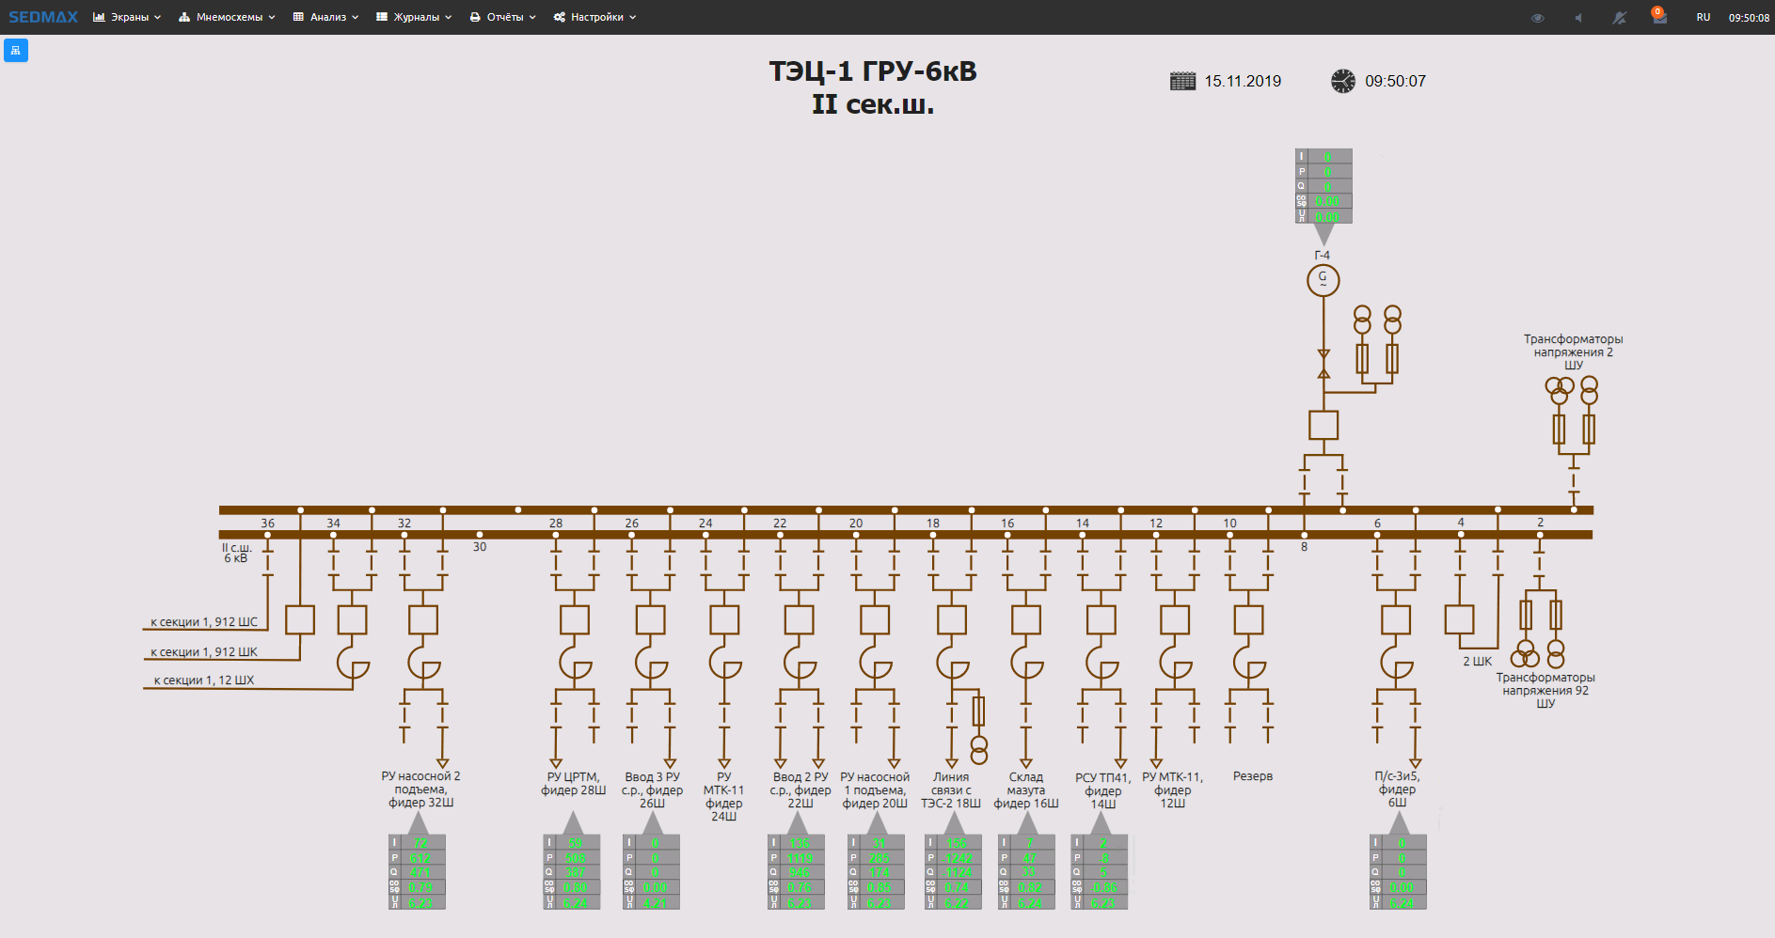Toggle the eye visibility icon in header
The image size is (1775, 938).
pos(1538,18)
